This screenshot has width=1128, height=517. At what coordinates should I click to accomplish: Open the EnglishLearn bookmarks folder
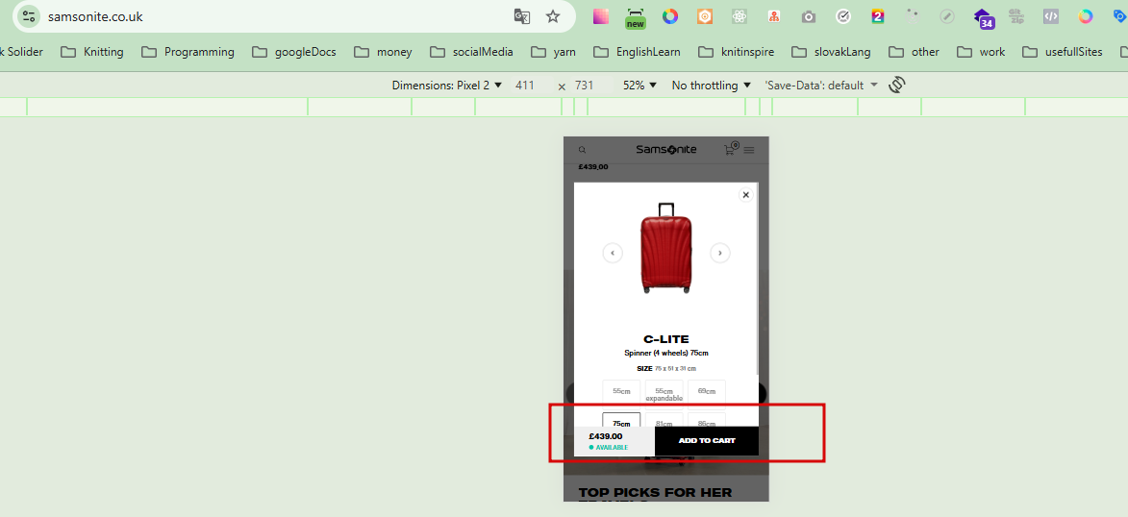coord(637,52)
